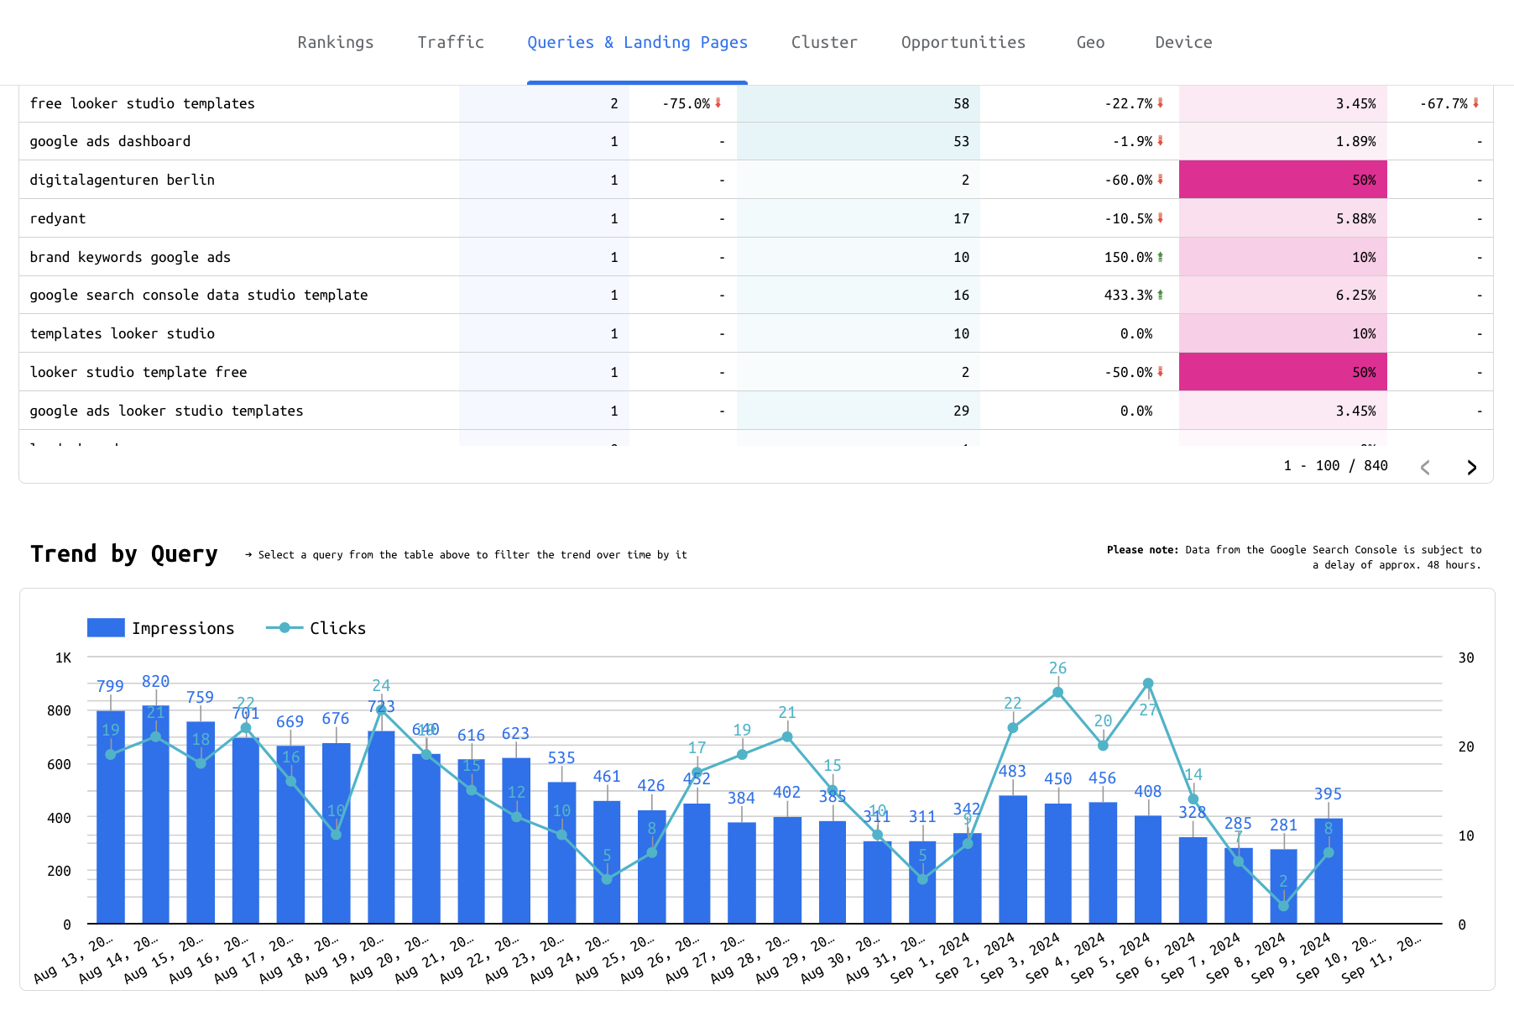Click the Aug 18 impressions bar labeled 676
This screenshot has width=1514, height=1011.
click(x=336, y=833)
